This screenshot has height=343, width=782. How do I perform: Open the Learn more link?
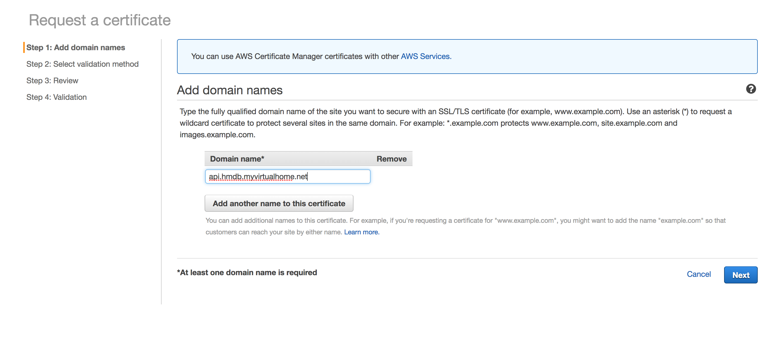pyautogui.click(x=361, y=232)
